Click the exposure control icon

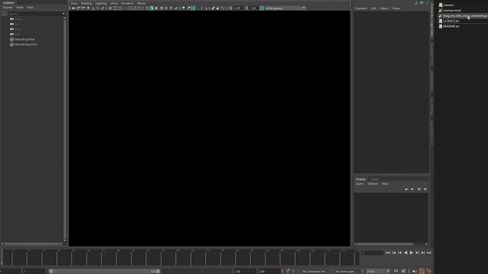[x=231, y=8]
